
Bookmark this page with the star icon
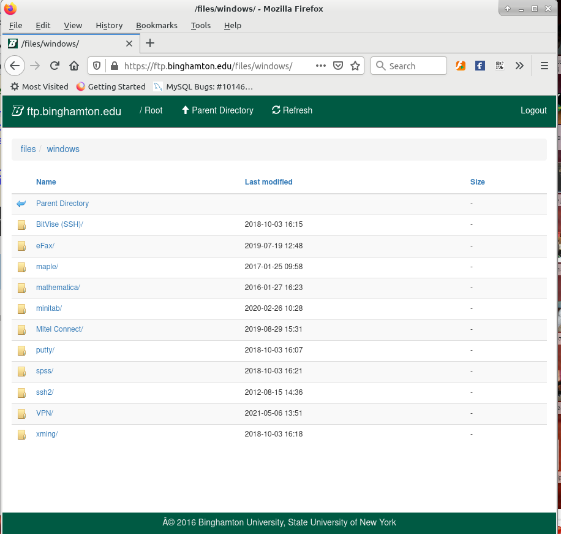click(x=355, y=66)
